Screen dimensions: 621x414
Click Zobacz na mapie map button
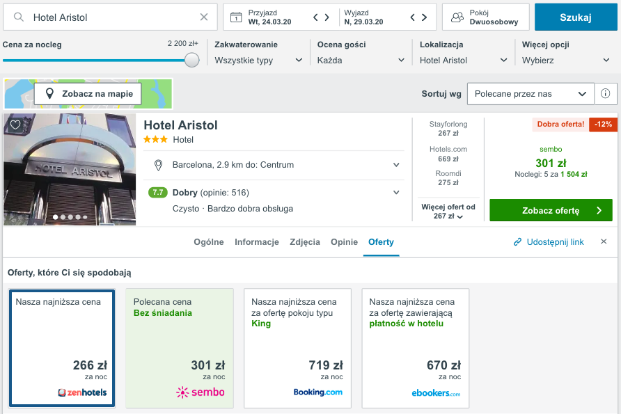click(x=88, y=94)
